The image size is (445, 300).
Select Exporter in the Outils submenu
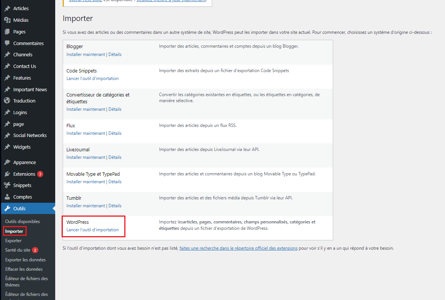tap(14, 241)
